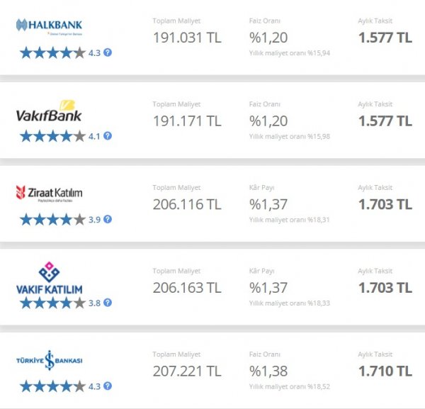Click VakıfBank monthly installment 1.577 TL
The image size is (425, 409).
pyautogui.click(x=385, y=121)
